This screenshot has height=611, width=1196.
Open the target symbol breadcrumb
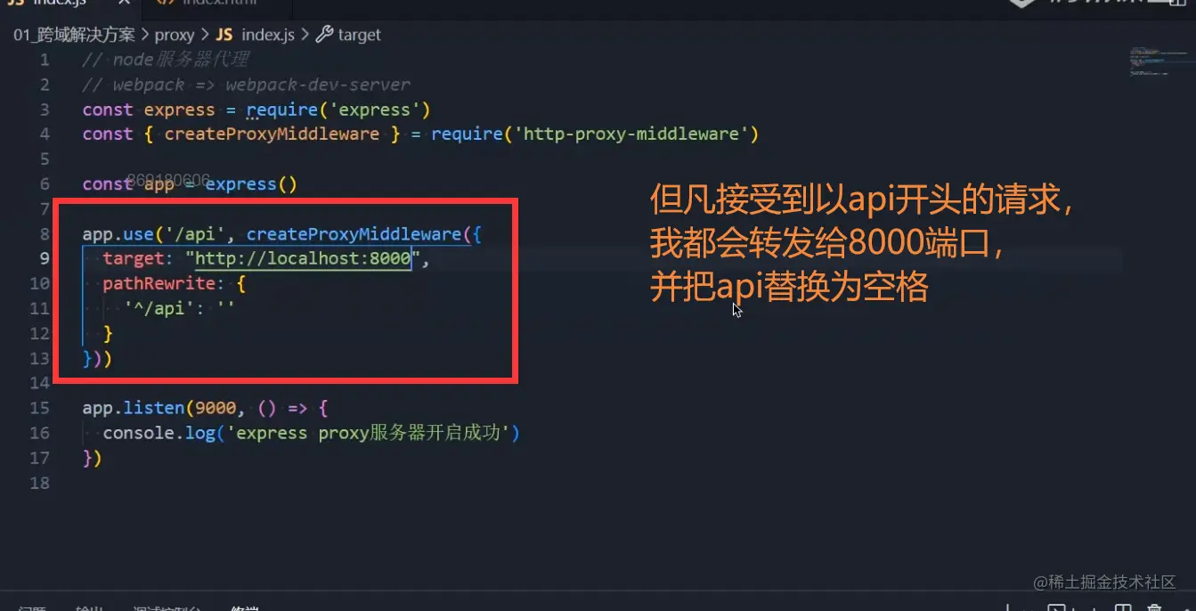pyautogui.click(x=349, y=35)
